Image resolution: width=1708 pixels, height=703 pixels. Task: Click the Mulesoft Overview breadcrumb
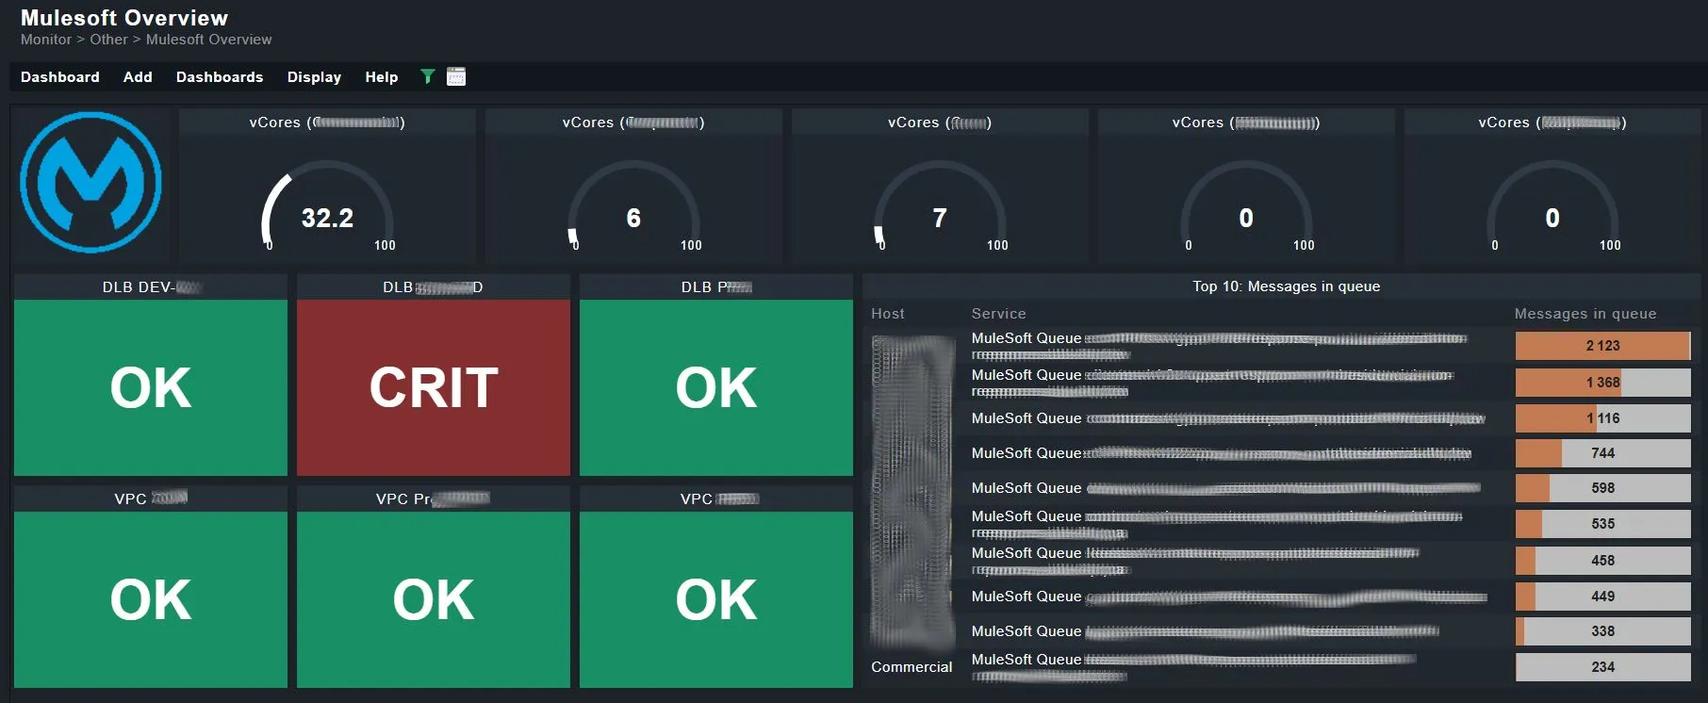tap(208, 40)
